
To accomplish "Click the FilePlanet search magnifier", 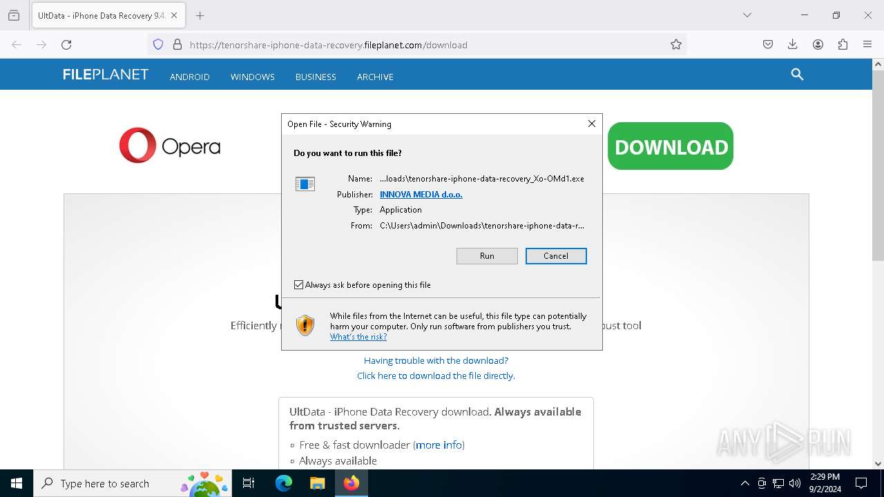I will [797, 74].
